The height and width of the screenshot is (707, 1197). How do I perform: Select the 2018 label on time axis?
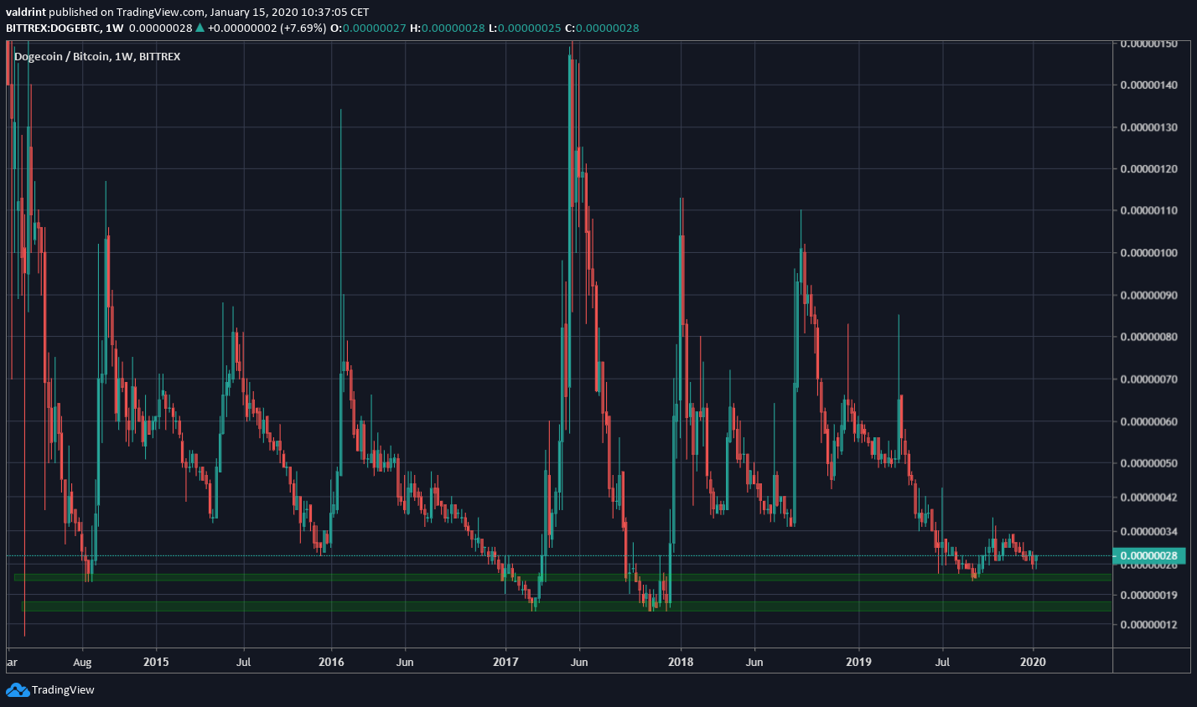pos(681,662)
